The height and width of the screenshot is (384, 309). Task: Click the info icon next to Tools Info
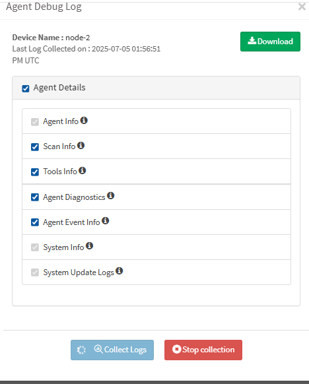[x=83, y=170]
